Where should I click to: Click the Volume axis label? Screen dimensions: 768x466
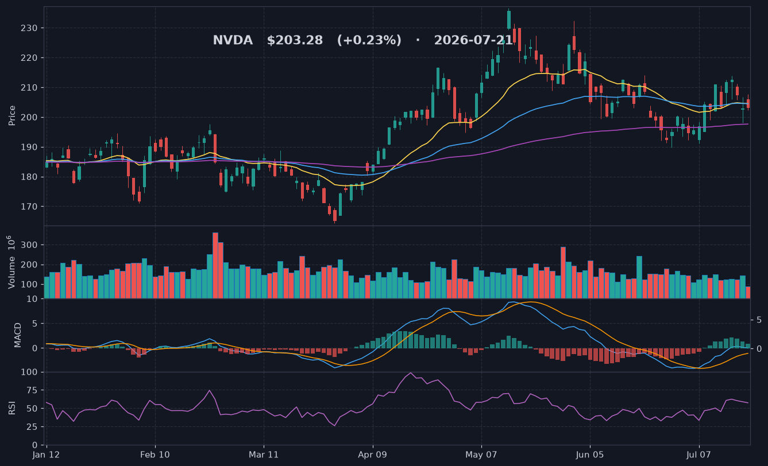click(11, 262)
